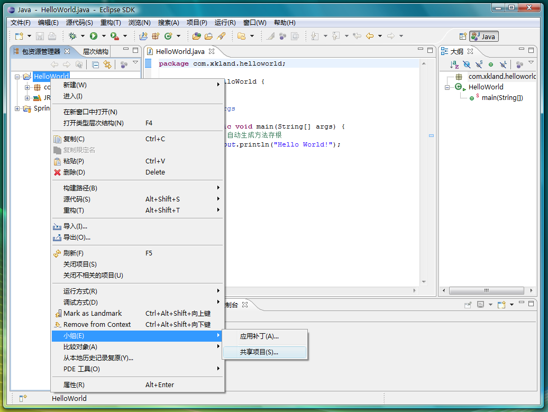548x412 pixels.
Task: Click the Open Task folder icon
Action: click(209, 36)
